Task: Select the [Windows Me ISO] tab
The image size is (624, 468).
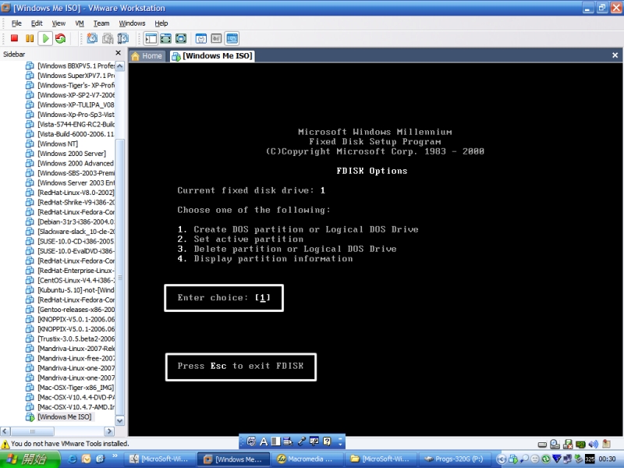Action: pos(212,56)
